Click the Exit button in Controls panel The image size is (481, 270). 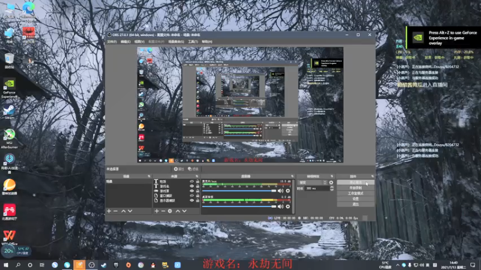355,204
